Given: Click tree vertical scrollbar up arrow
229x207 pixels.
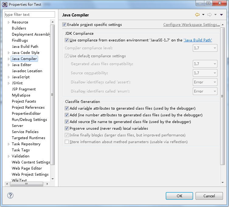Looking at the screenshot, I should tap(53, 22).
